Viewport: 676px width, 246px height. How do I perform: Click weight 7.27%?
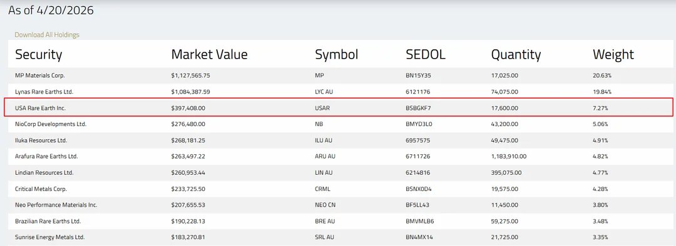pos(600,108)
